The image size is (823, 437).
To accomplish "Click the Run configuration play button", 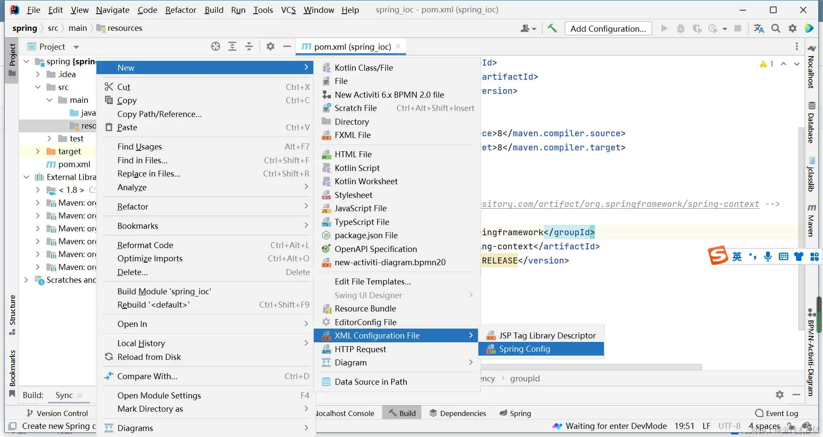I will (x=664, y=28).
